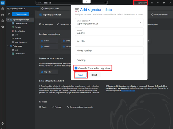Open the Tasks sidebar icon

[x=3, y=21]
